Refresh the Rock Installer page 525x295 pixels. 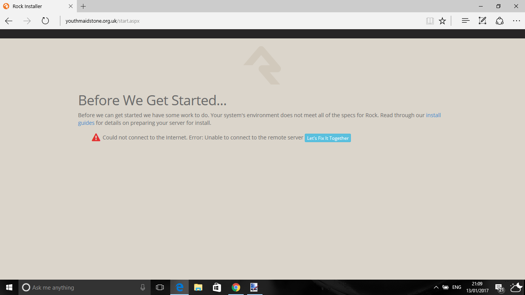(x=45, y=21)
